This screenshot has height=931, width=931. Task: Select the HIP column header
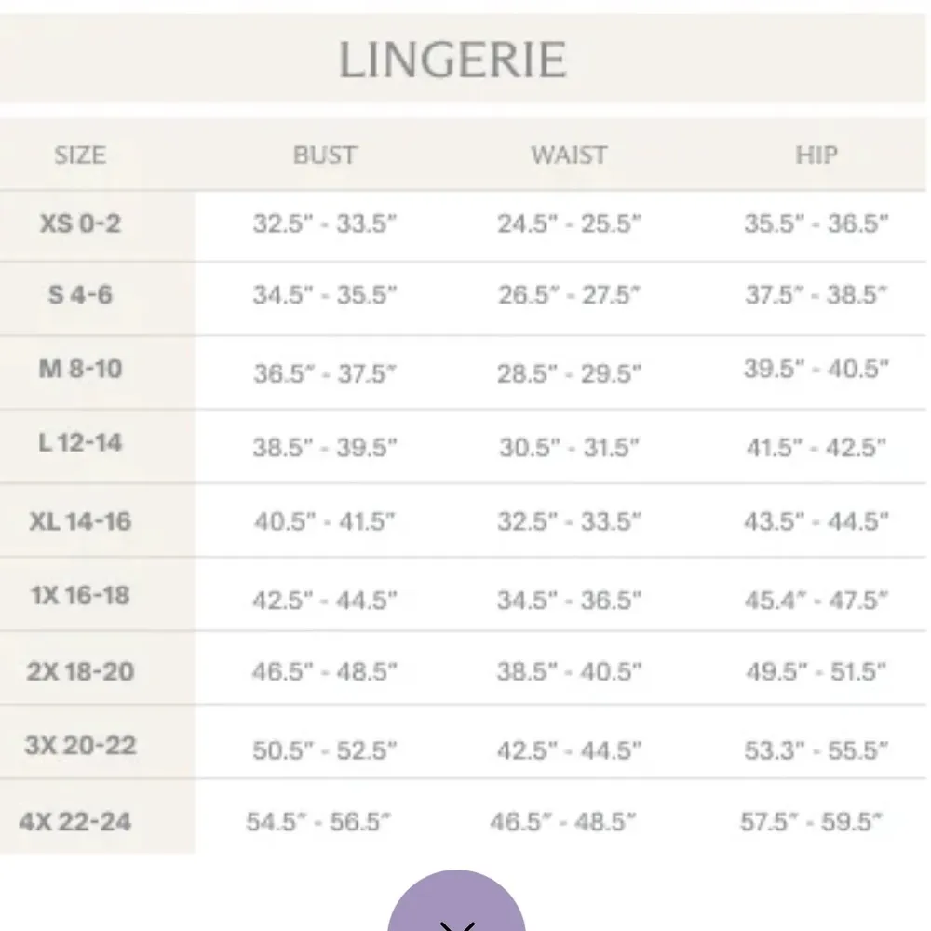point(816,155)
